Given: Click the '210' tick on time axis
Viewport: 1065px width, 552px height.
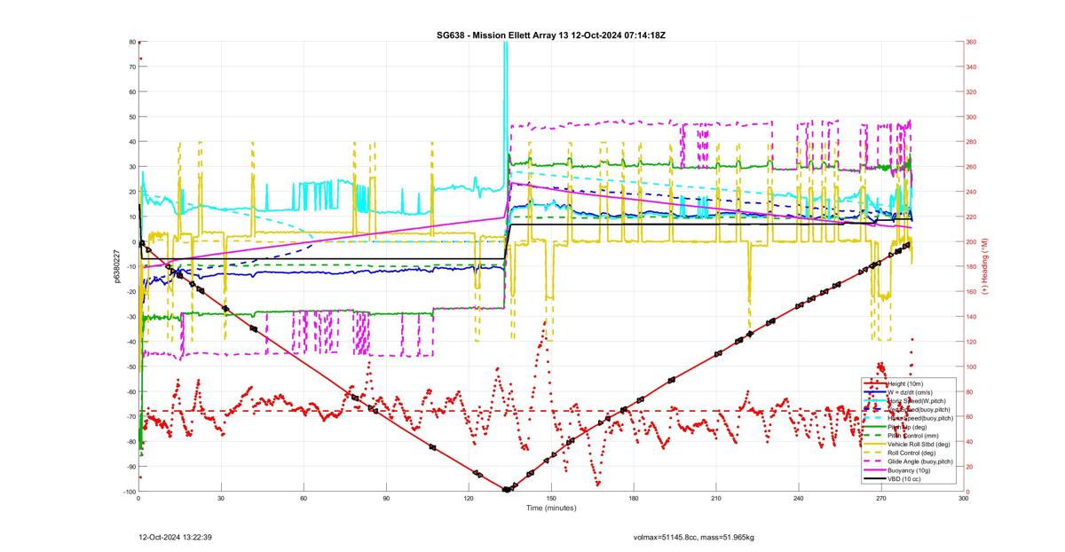Looking at the screenshot, I should click(716, 499).
